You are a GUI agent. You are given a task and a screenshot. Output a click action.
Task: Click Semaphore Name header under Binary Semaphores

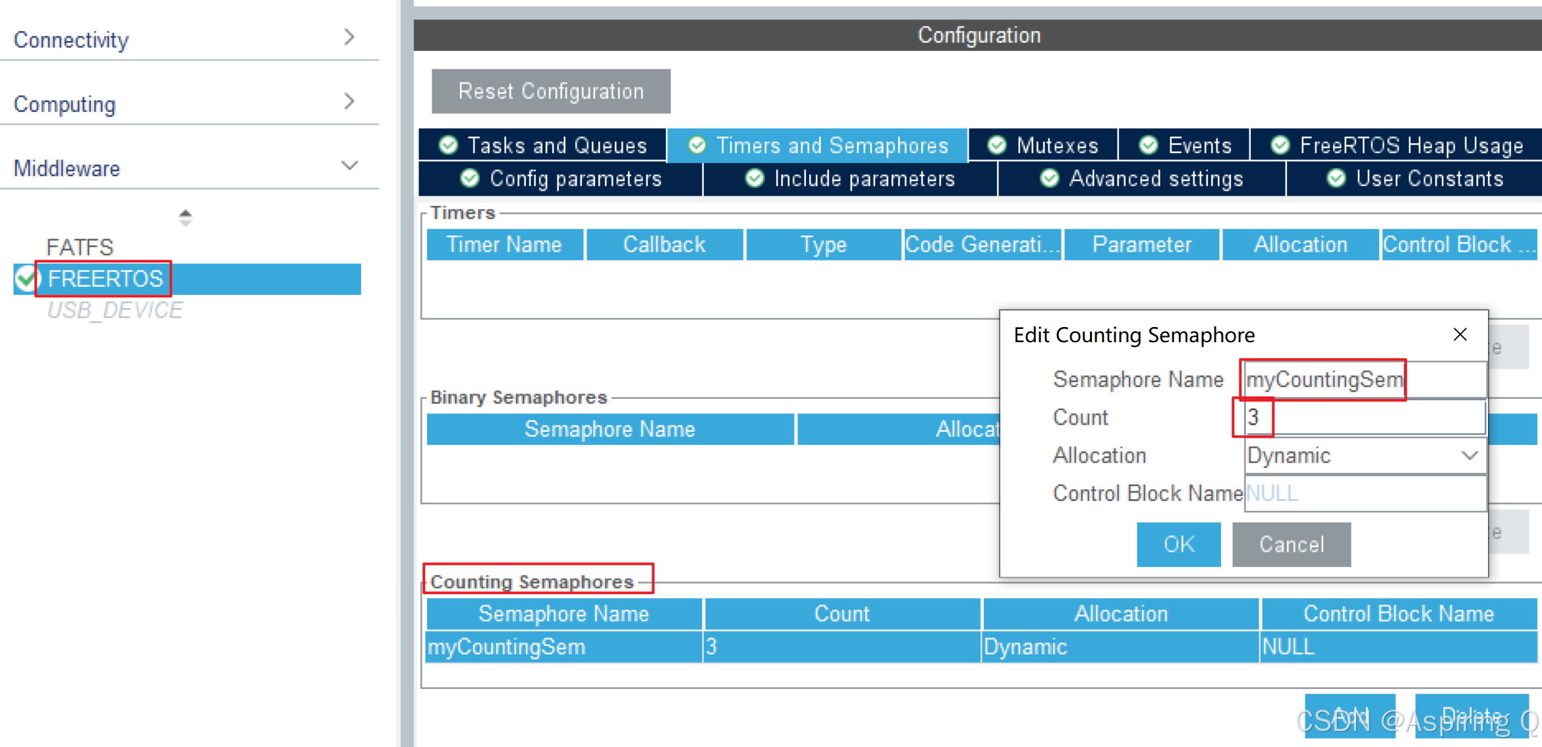pos(610,429)
